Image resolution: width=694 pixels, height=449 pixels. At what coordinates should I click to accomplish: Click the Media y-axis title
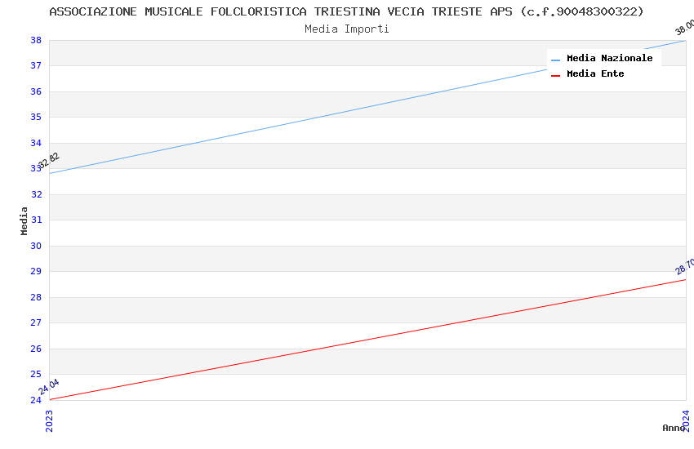(x=24, y=220)
